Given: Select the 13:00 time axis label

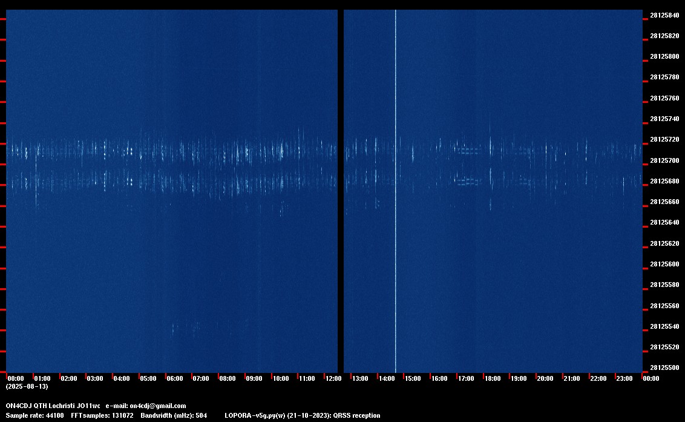Looking at the screenshot, I should click(x=360, y=378).
